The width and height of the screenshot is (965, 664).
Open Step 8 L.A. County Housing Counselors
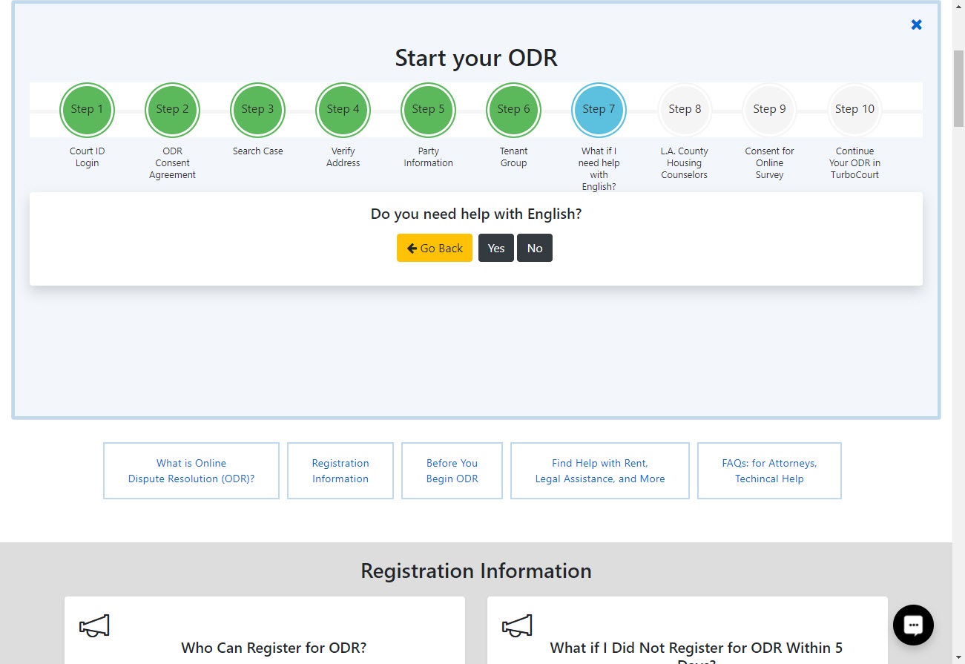(x=684, y=109)
